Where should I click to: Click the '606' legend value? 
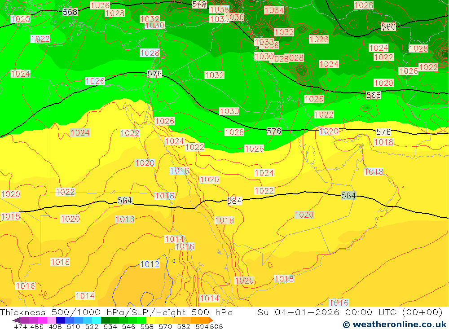click(x=216, y=326)
